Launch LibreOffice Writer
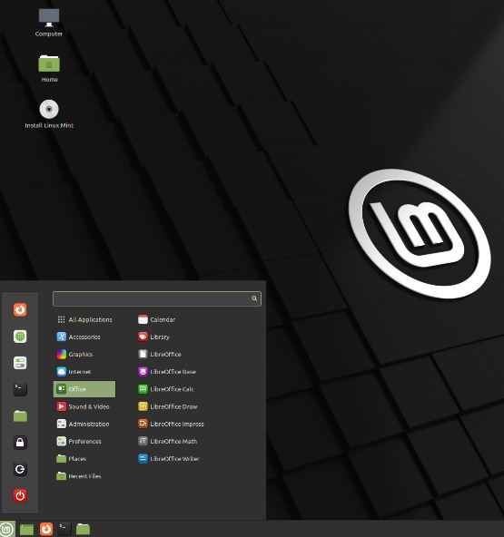 tap(169, 459)
